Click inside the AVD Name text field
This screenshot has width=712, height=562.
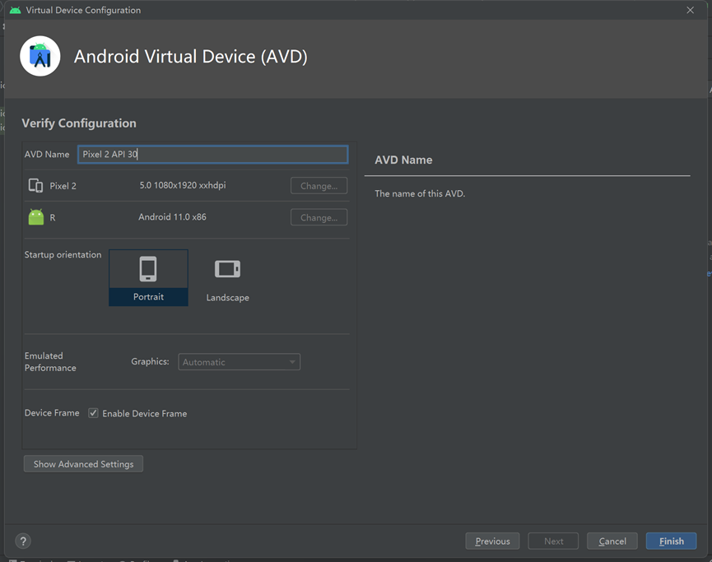(x=212, y=154)
